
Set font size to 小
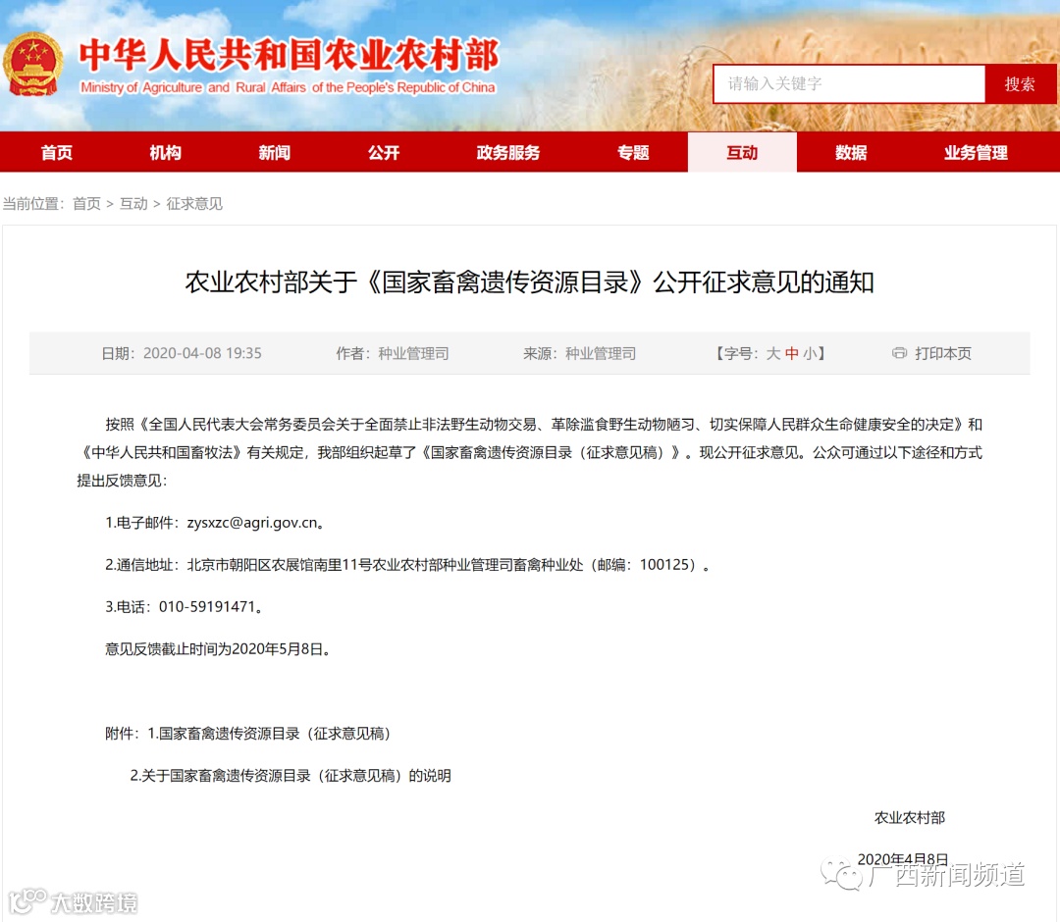pos(810,353)
